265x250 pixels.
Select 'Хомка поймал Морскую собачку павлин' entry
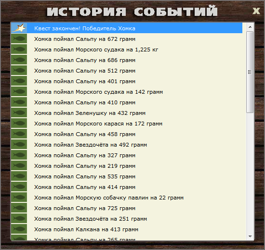[127, 197]
